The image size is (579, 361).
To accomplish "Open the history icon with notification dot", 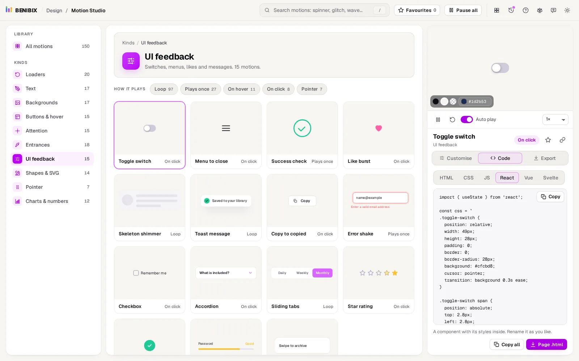I will coord(511,10).
